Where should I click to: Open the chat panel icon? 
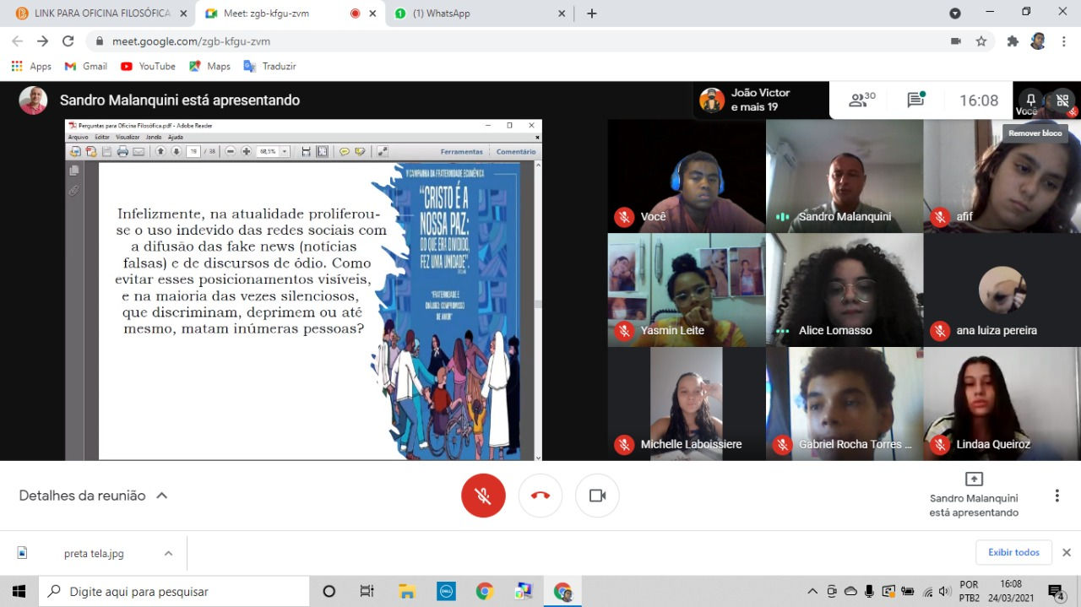[x=916, y=100]
